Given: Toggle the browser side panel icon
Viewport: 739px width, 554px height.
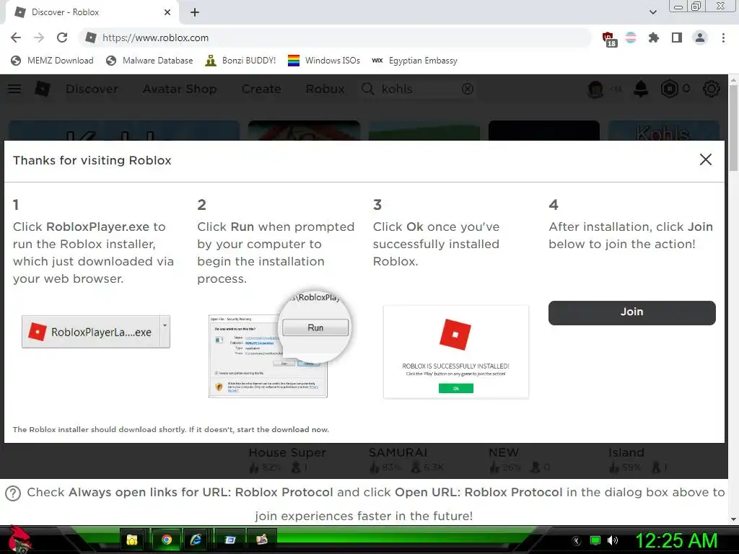Looking at the screenshot, I should click(x=676, y=38).
